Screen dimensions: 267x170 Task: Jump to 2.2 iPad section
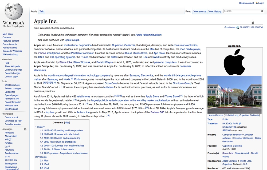[44, 164]
